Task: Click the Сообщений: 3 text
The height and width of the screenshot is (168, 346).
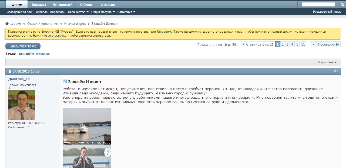Action: pyautogui.click(x=19, y=127)
